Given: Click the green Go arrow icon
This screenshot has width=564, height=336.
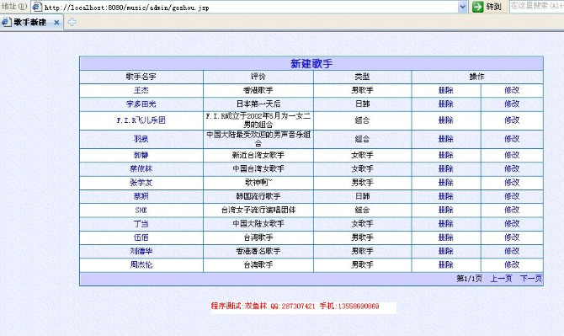Looking at the screenshot, I should point(477,7).
